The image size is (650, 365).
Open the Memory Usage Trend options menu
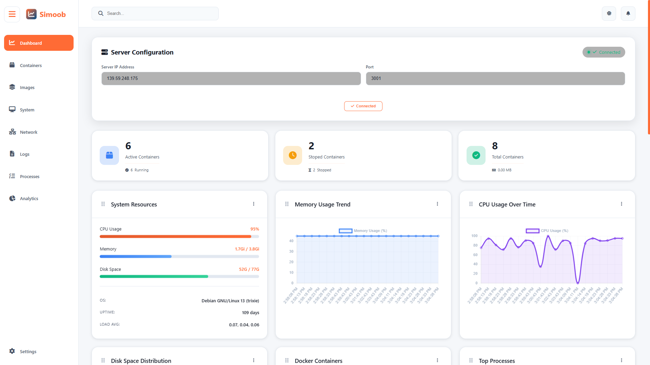pos(437,204)
